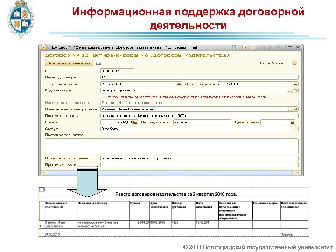
Task: Click the Код input field
Action: pos(118,71)
